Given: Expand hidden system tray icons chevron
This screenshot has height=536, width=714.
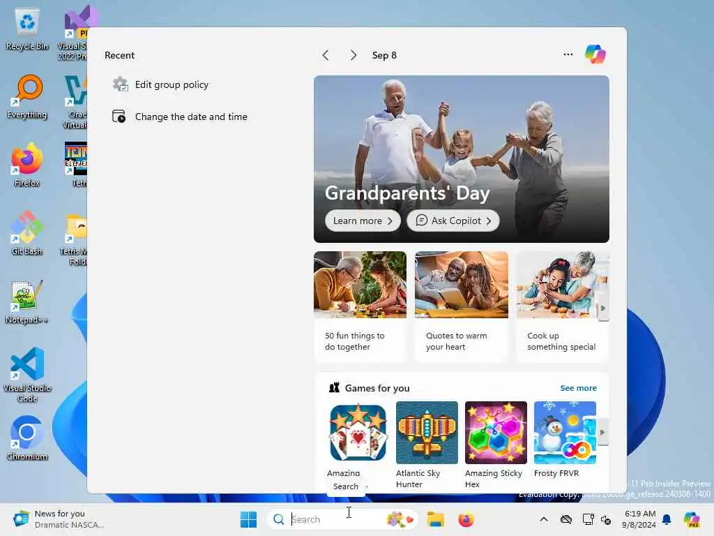Looking at the screenshot, I should click(x=544, y=519).
